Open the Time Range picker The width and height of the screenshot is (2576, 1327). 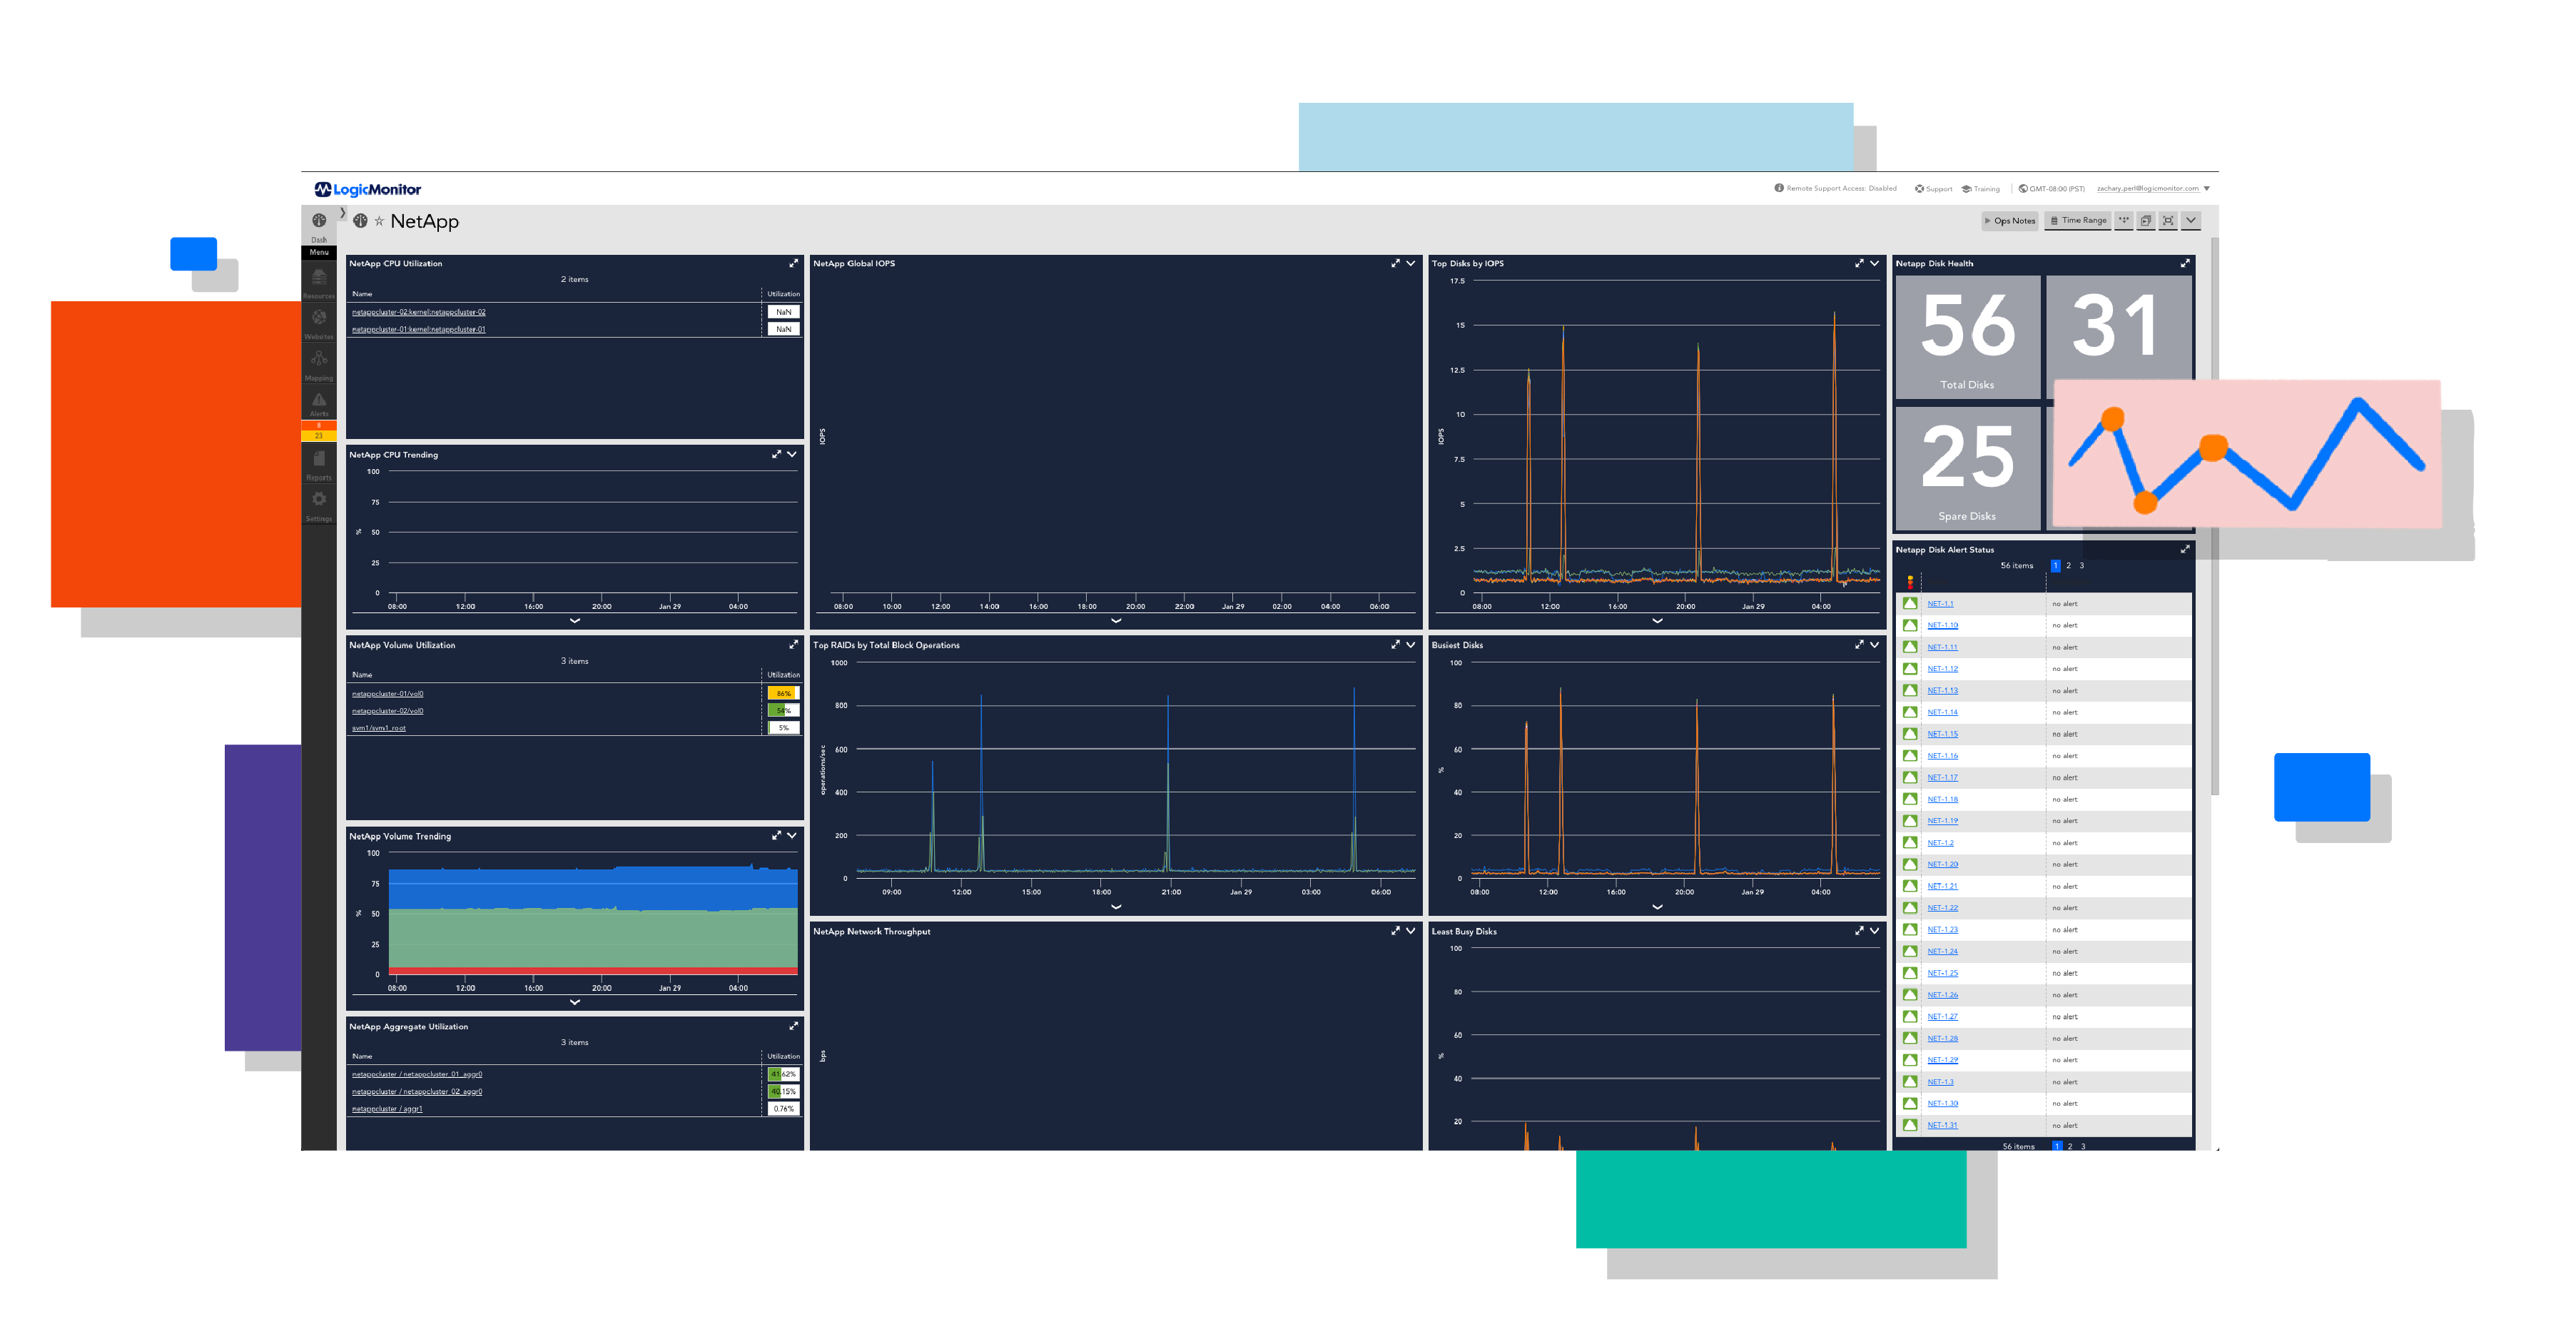point(2077,221)
